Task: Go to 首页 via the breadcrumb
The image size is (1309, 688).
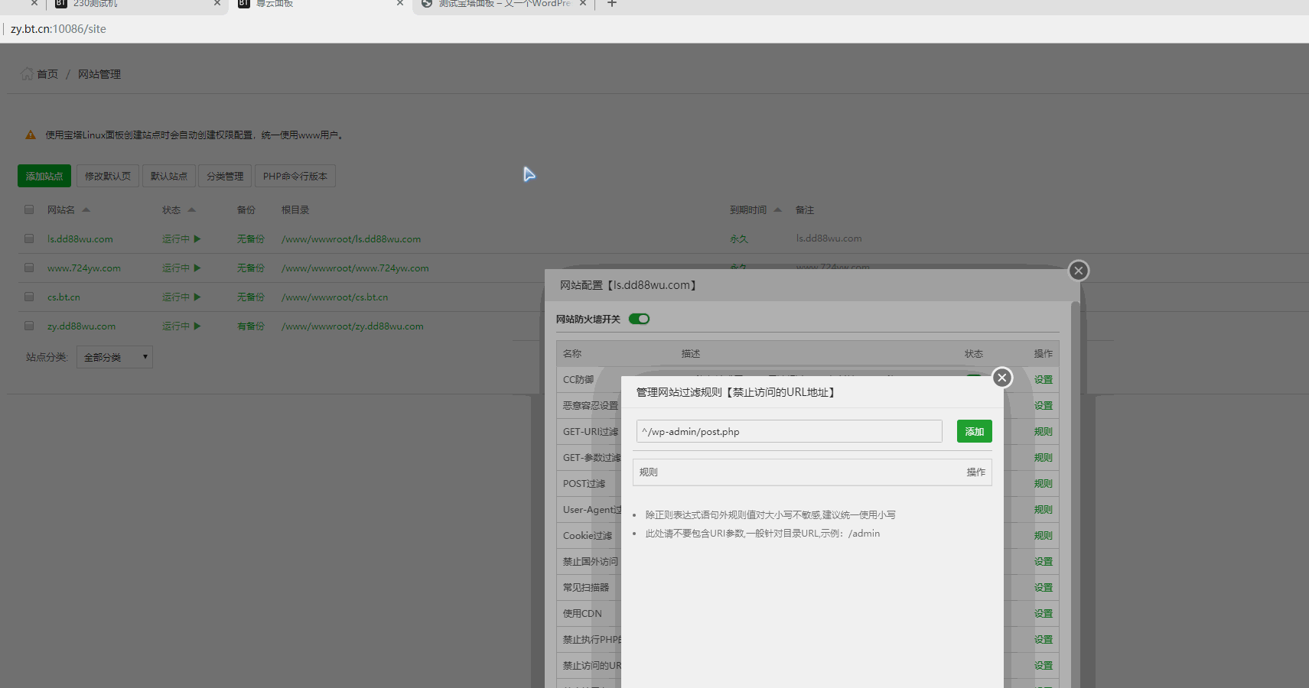Action: (47, 74)
